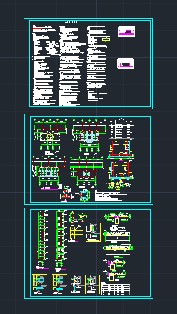Select the small yellow detail inside top sheet notes
Image resolution: width=177 pixels, height=314 pixels.
[x=106, y=39]
